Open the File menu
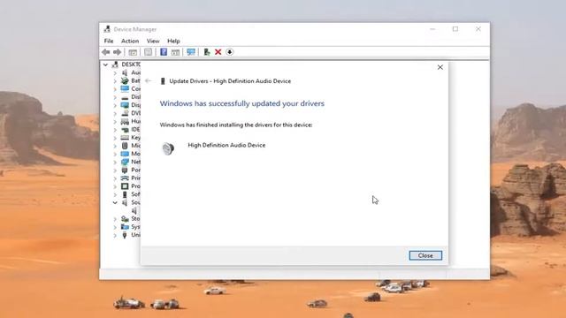The height and width of the screenshot is (318, 566). point(109,42)
